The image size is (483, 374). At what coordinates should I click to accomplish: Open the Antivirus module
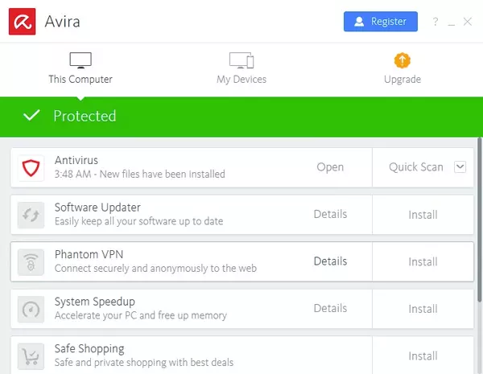330,167
